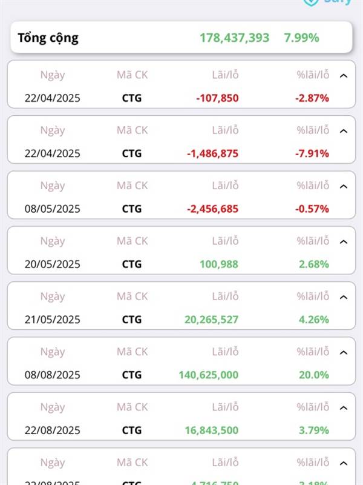Collapse the 20/05/2025 CTG entry chevron
363x485 pixels.
click(344, 242)
